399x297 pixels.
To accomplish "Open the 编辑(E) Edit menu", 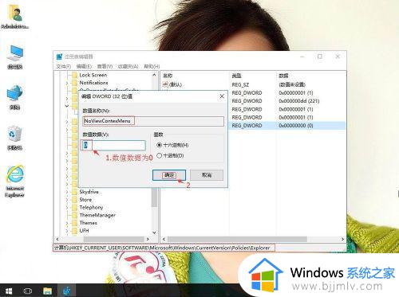I will [84, 66].
